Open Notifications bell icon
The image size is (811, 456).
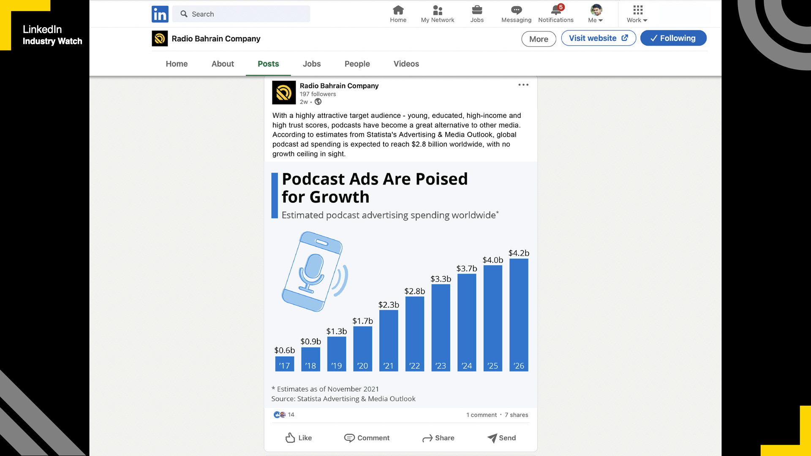point(556,14)
